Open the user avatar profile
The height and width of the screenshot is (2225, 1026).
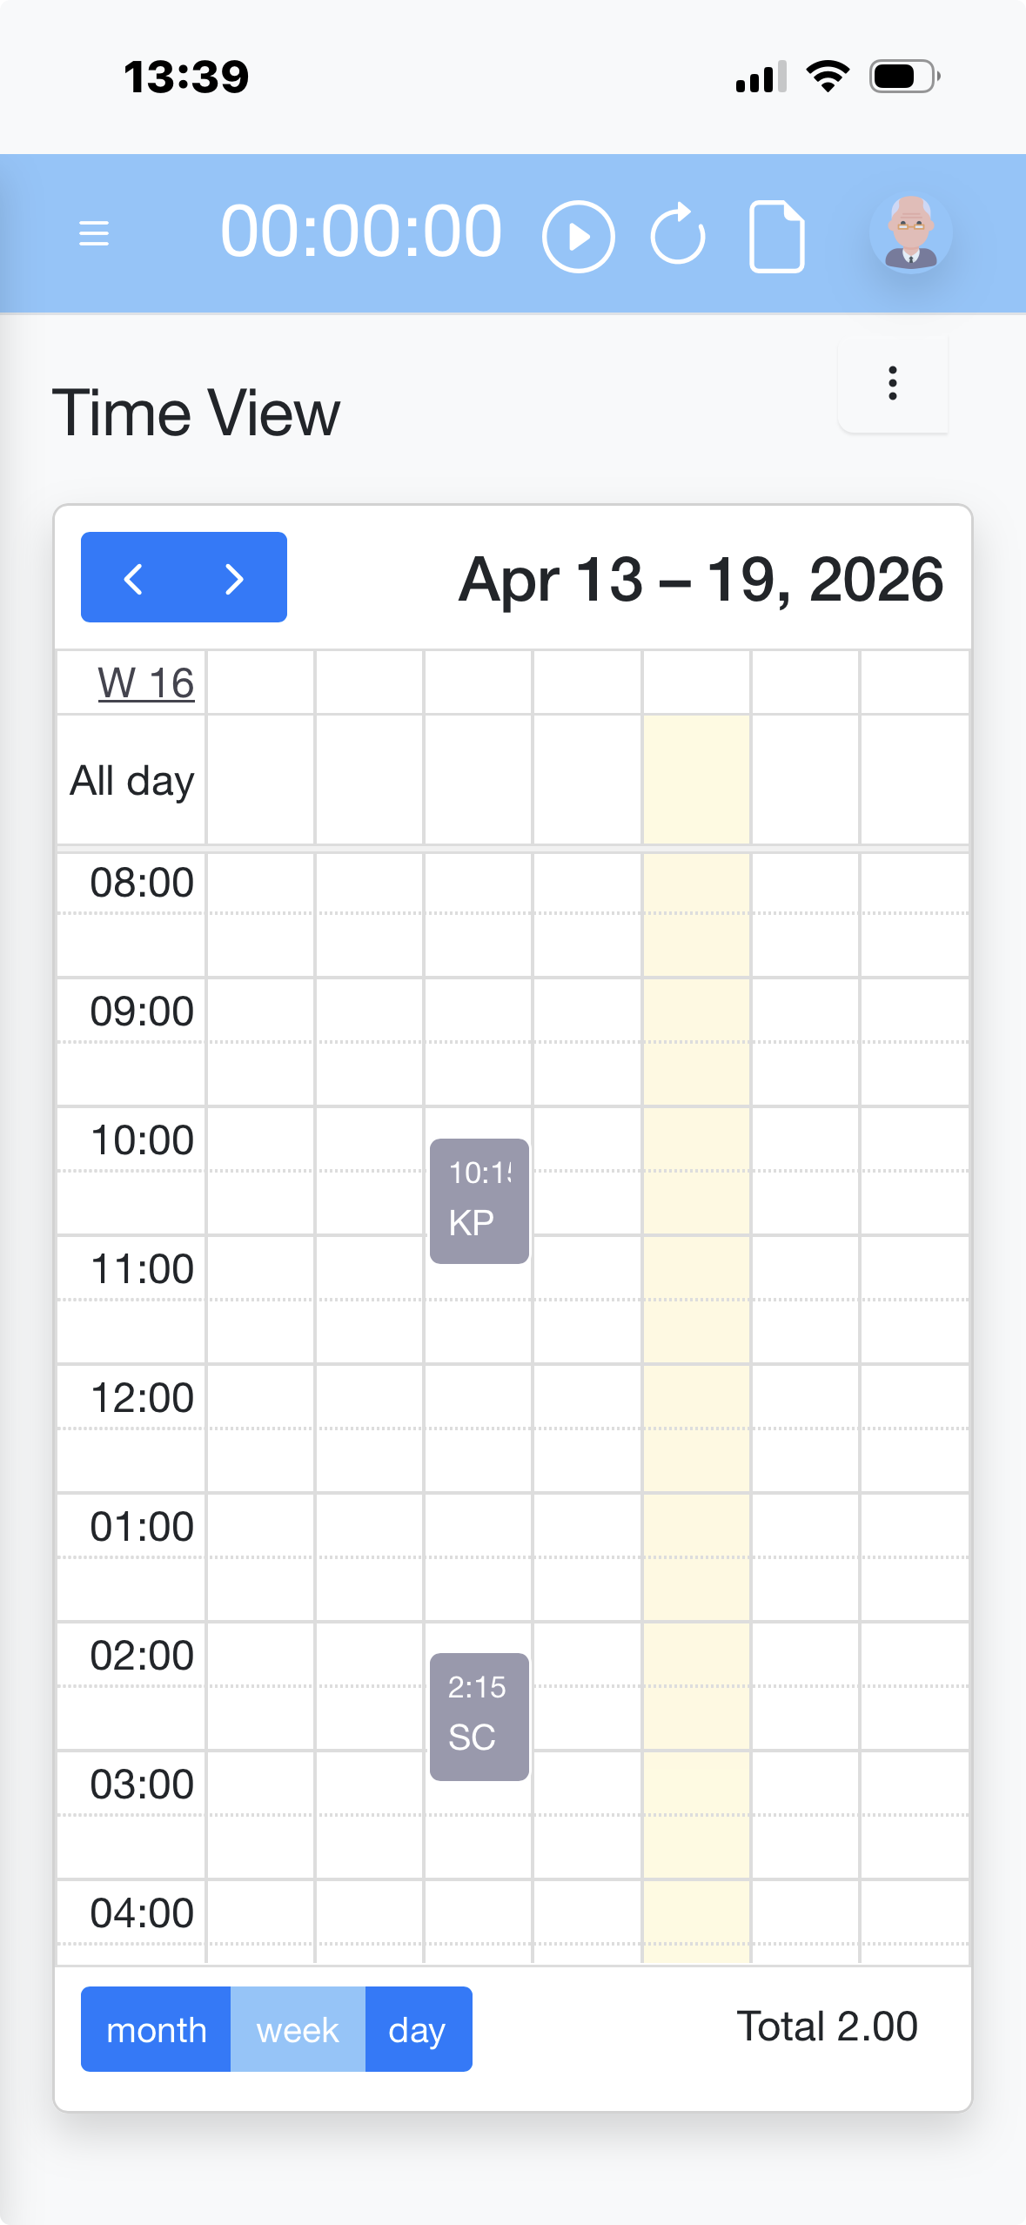910,233
